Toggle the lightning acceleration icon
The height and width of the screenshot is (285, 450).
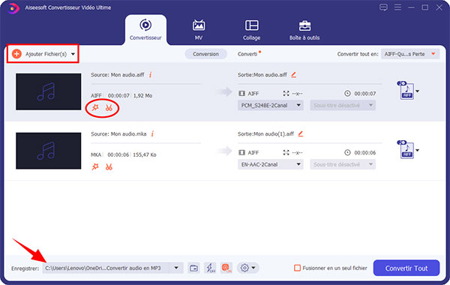pyautogui.click(x=210, y=268)
